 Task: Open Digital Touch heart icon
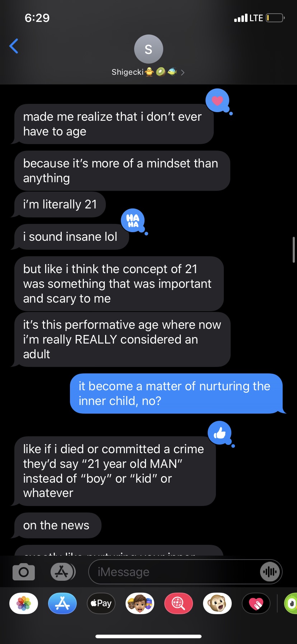(256, 603)
